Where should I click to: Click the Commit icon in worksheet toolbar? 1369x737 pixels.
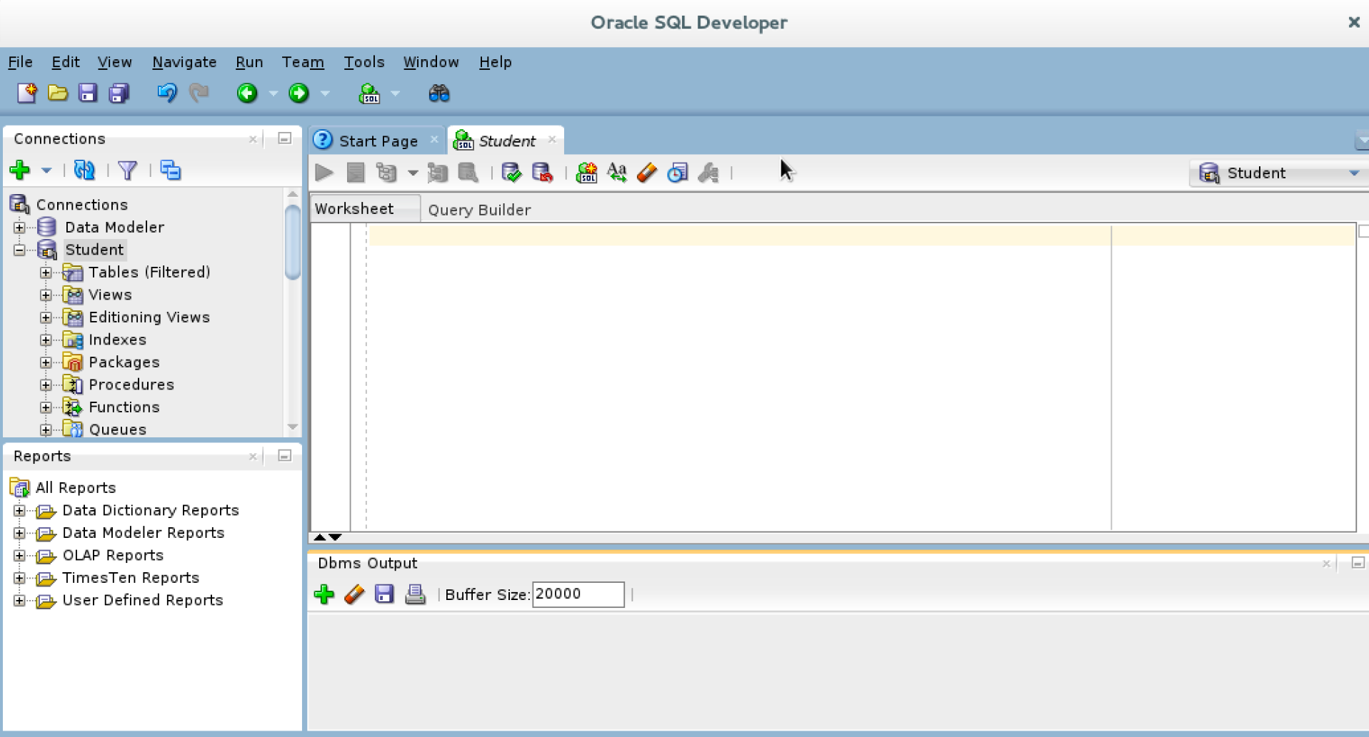(511, 173)
